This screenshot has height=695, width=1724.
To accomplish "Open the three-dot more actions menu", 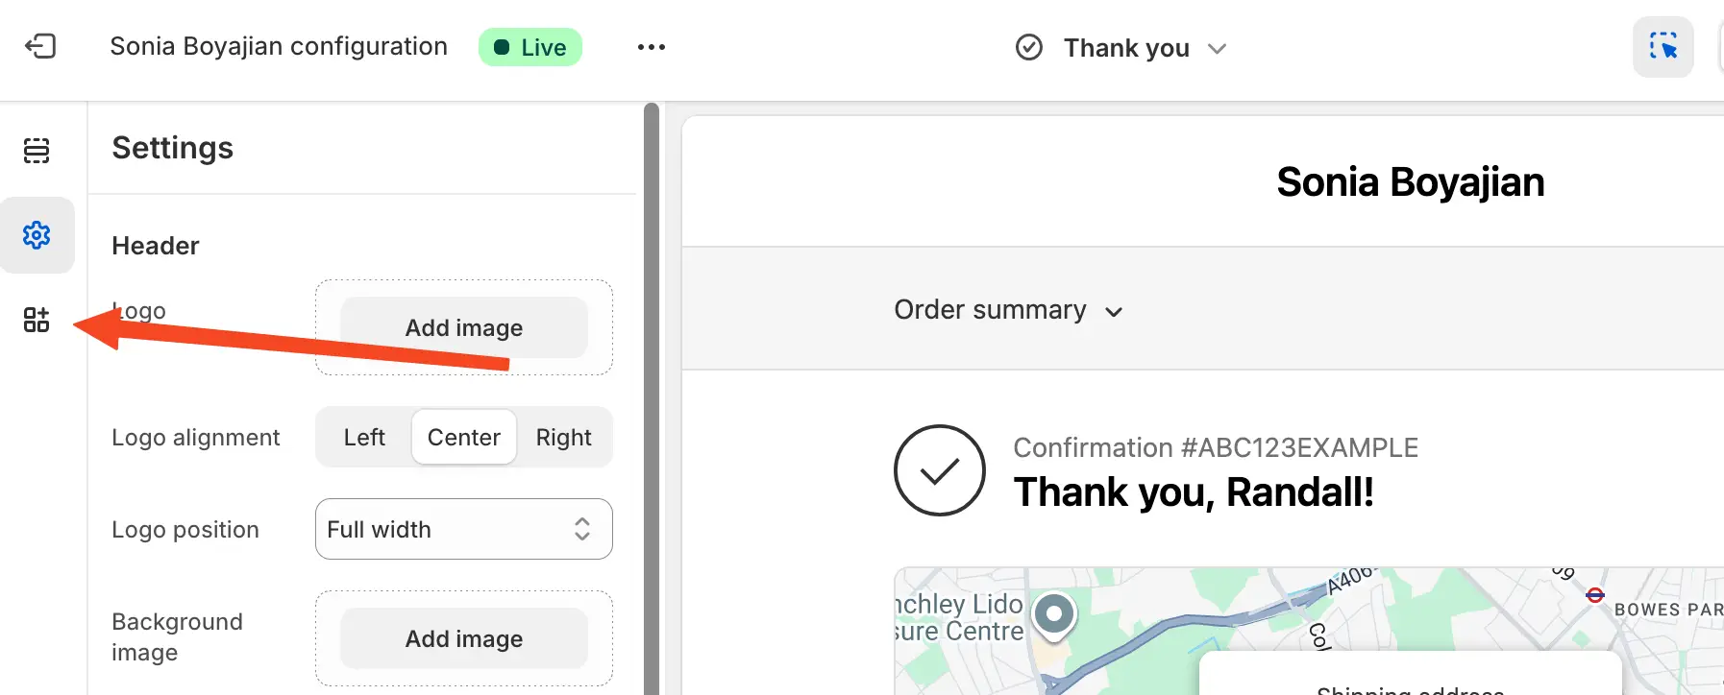I will click(651, 47).
